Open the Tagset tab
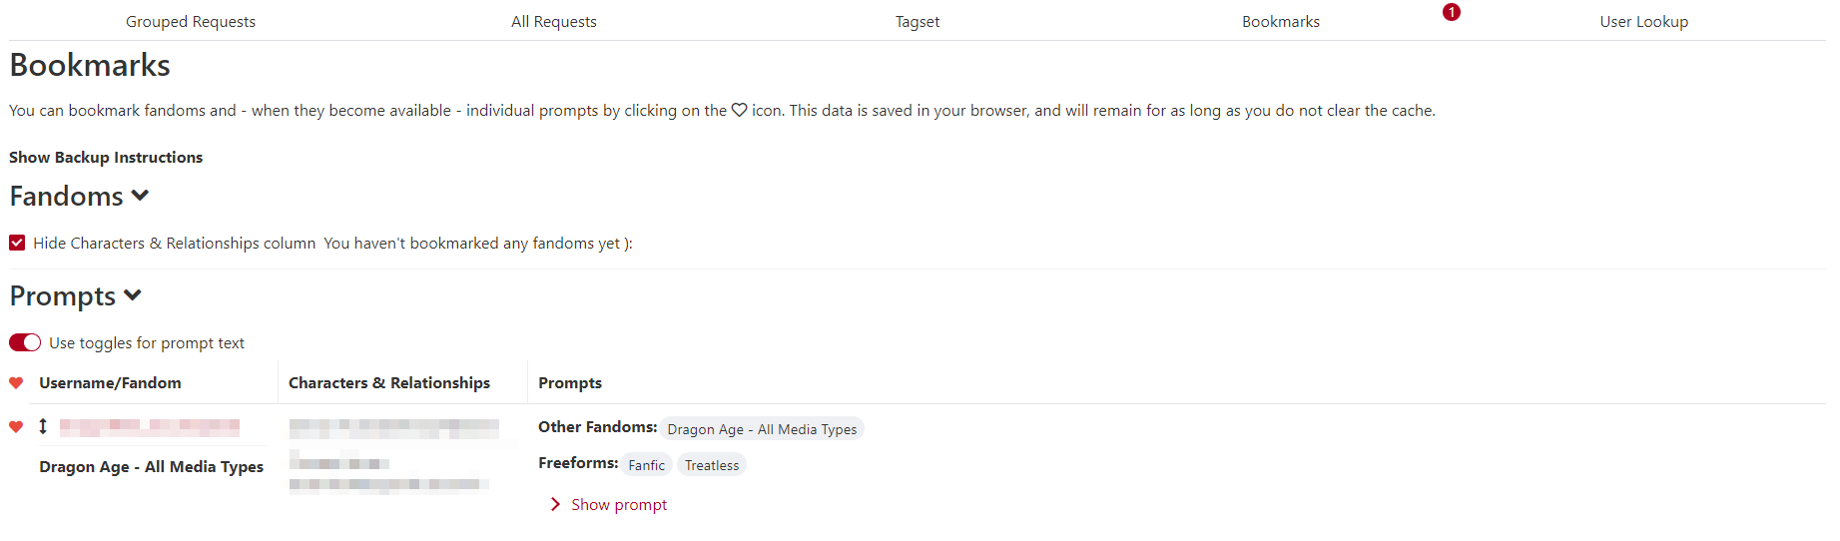 pos(918,21)
